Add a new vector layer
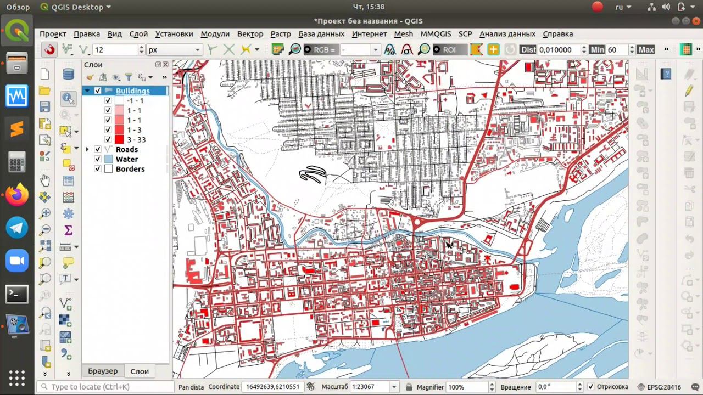Screen dimensions: 703x395 click(65, 303)
